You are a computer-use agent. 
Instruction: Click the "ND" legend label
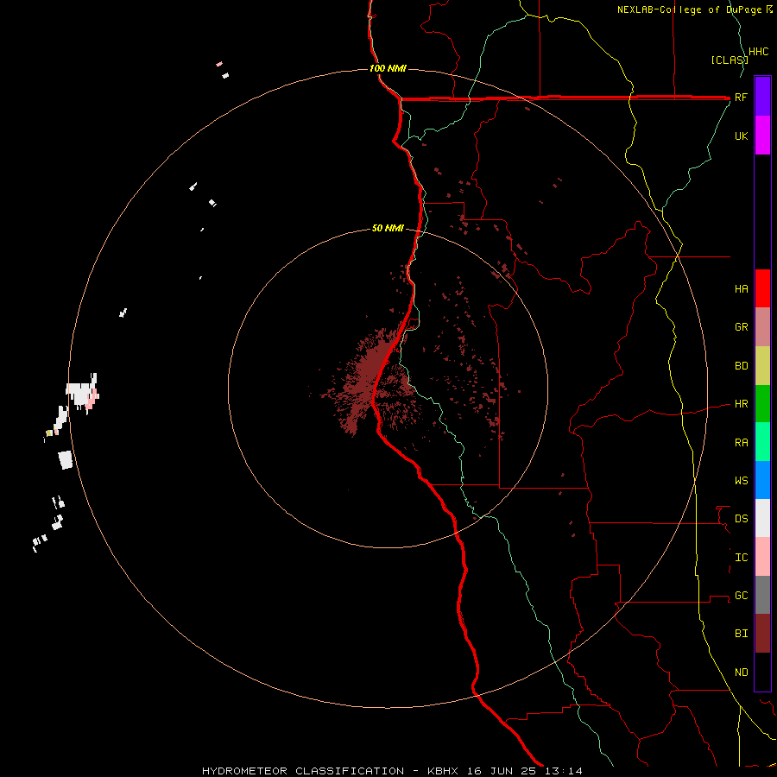point(742,673)
